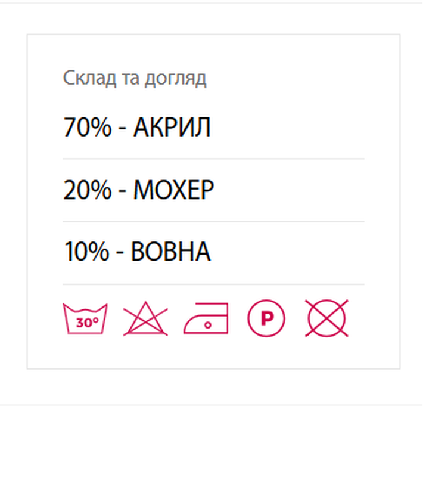Click the word МОХЕР
The width and height of the screenshot is (426, 477).
pyautogui.click(x=173, y=190)
